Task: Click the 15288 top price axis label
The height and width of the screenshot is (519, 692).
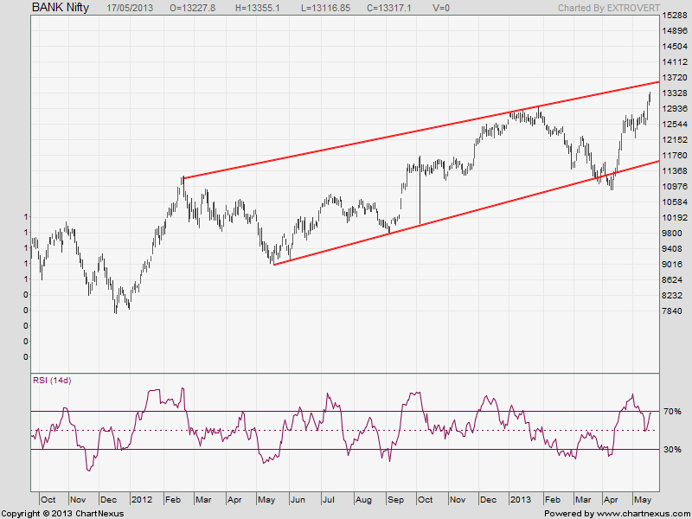Action: coord(675,16)
